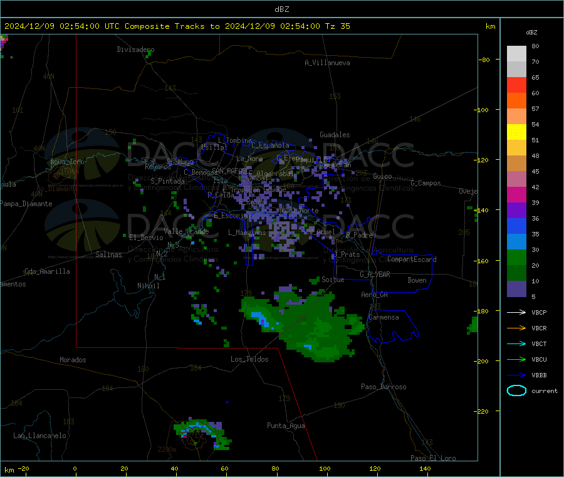This screenshot has height=477, width=564.
Task: Click the 'VBCP' legend label
Action: coord(539,312)
